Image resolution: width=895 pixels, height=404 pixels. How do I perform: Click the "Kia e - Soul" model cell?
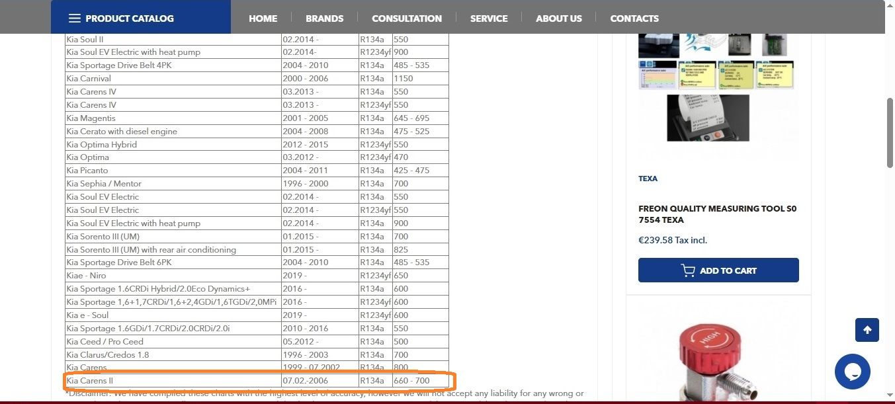click(173, 315)
